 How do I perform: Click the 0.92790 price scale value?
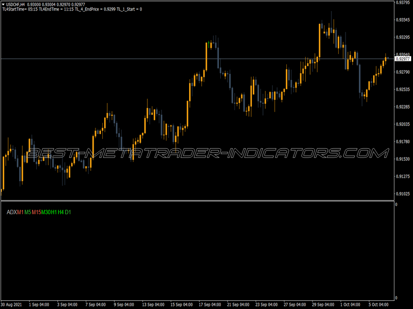click(x=403, y=72)
